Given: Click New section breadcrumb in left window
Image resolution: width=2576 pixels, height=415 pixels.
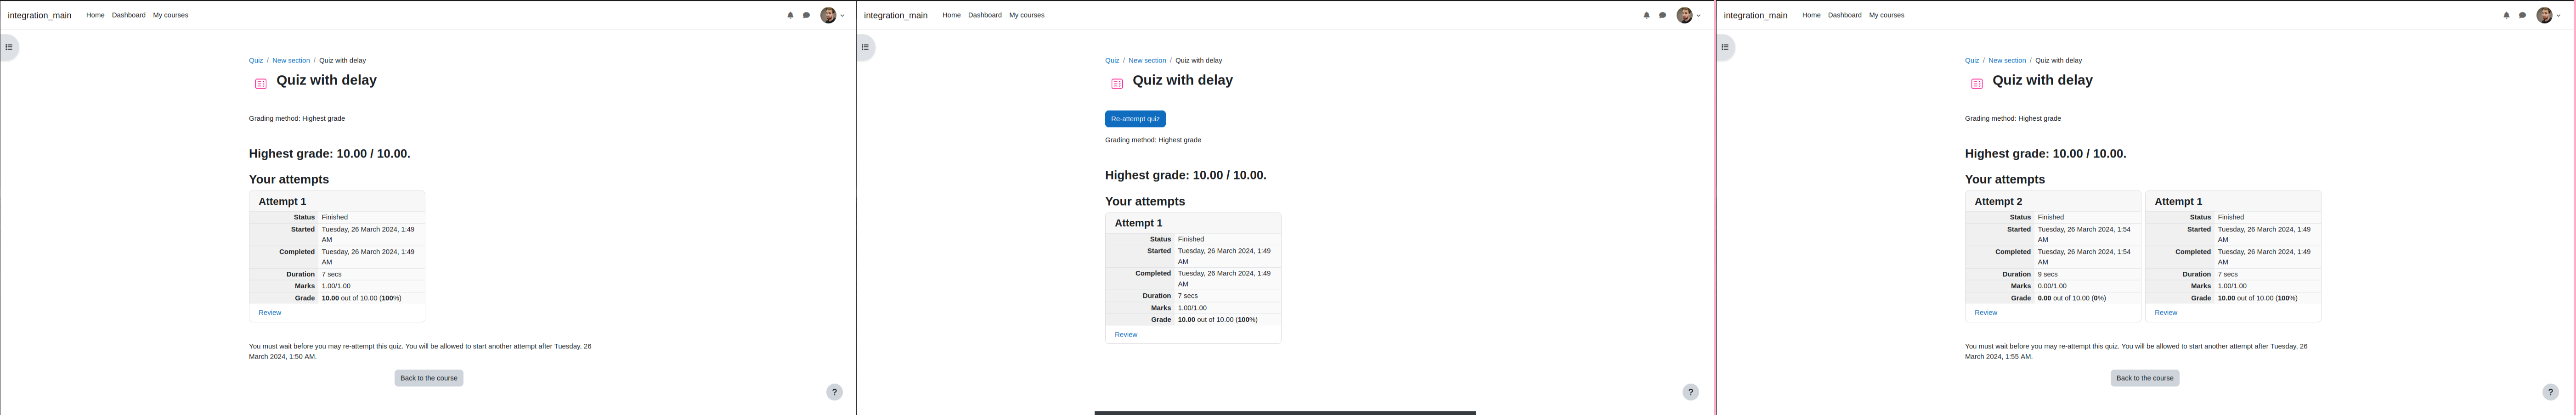Looking at the screenshot, I should (291, 60).
